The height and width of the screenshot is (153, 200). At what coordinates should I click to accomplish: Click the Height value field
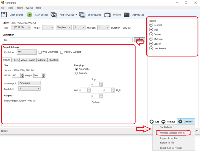pyautogui.click(x=37, y=75)
